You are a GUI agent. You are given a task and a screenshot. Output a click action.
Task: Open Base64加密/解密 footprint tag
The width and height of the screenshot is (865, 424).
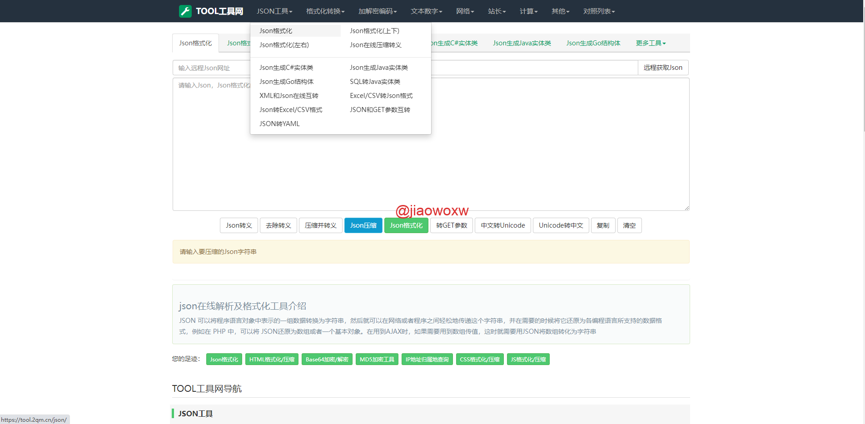[x=327, y=359]
